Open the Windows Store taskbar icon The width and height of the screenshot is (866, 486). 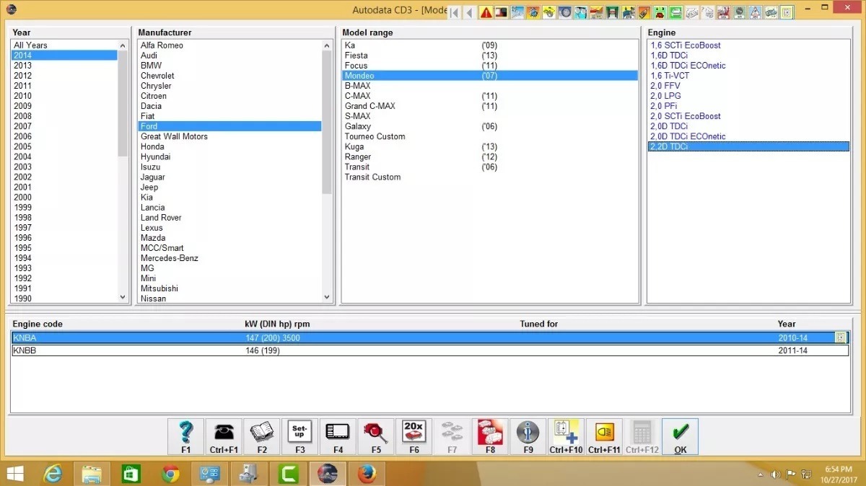point(131,474)
